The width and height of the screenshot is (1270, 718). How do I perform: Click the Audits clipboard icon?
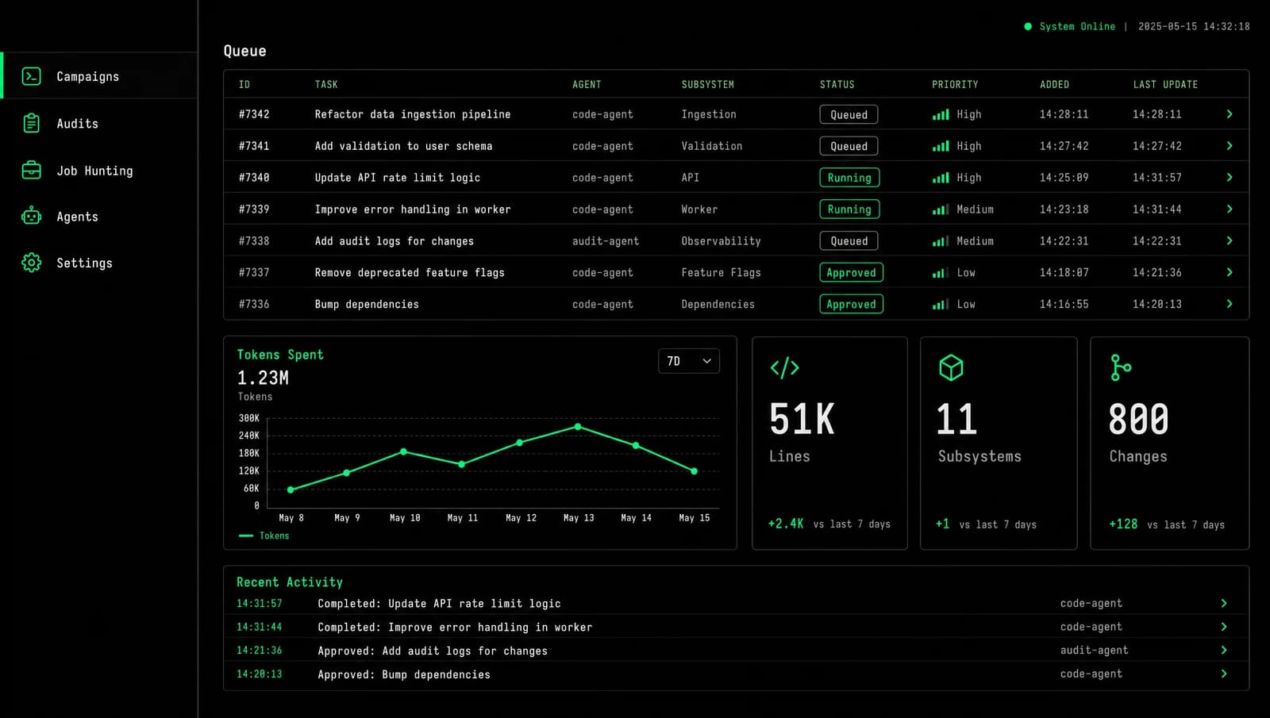click(31, 123)
